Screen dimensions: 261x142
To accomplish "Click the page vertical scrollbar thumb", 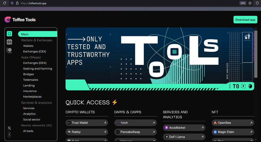I will 256,54.
